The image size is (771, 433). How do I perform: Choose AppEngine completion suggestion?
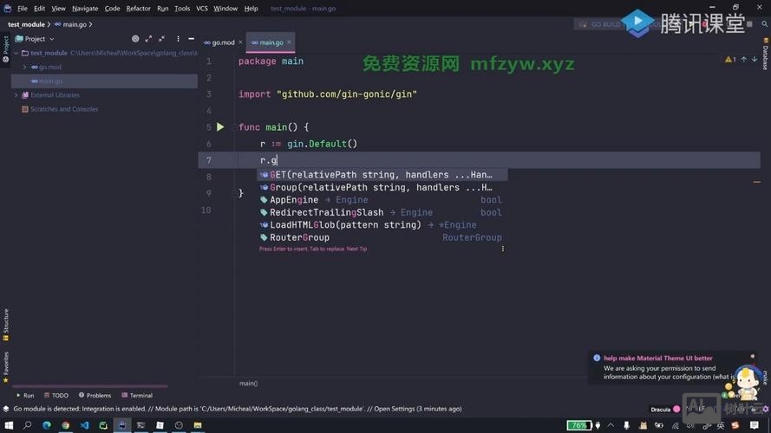click(x=382, y=200)
